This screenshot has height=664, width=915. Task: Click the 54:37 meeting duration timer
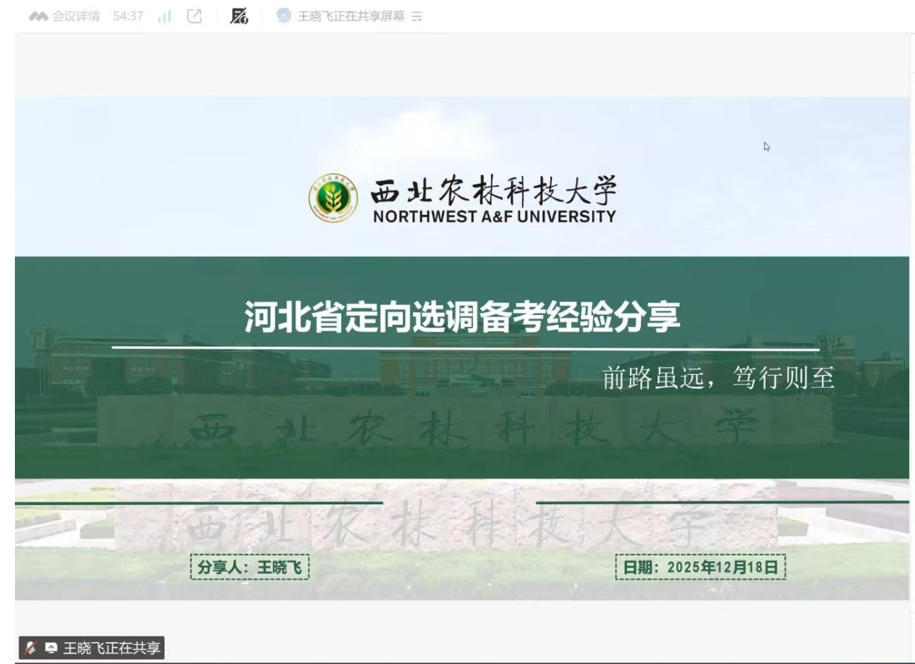coord(128,16)
